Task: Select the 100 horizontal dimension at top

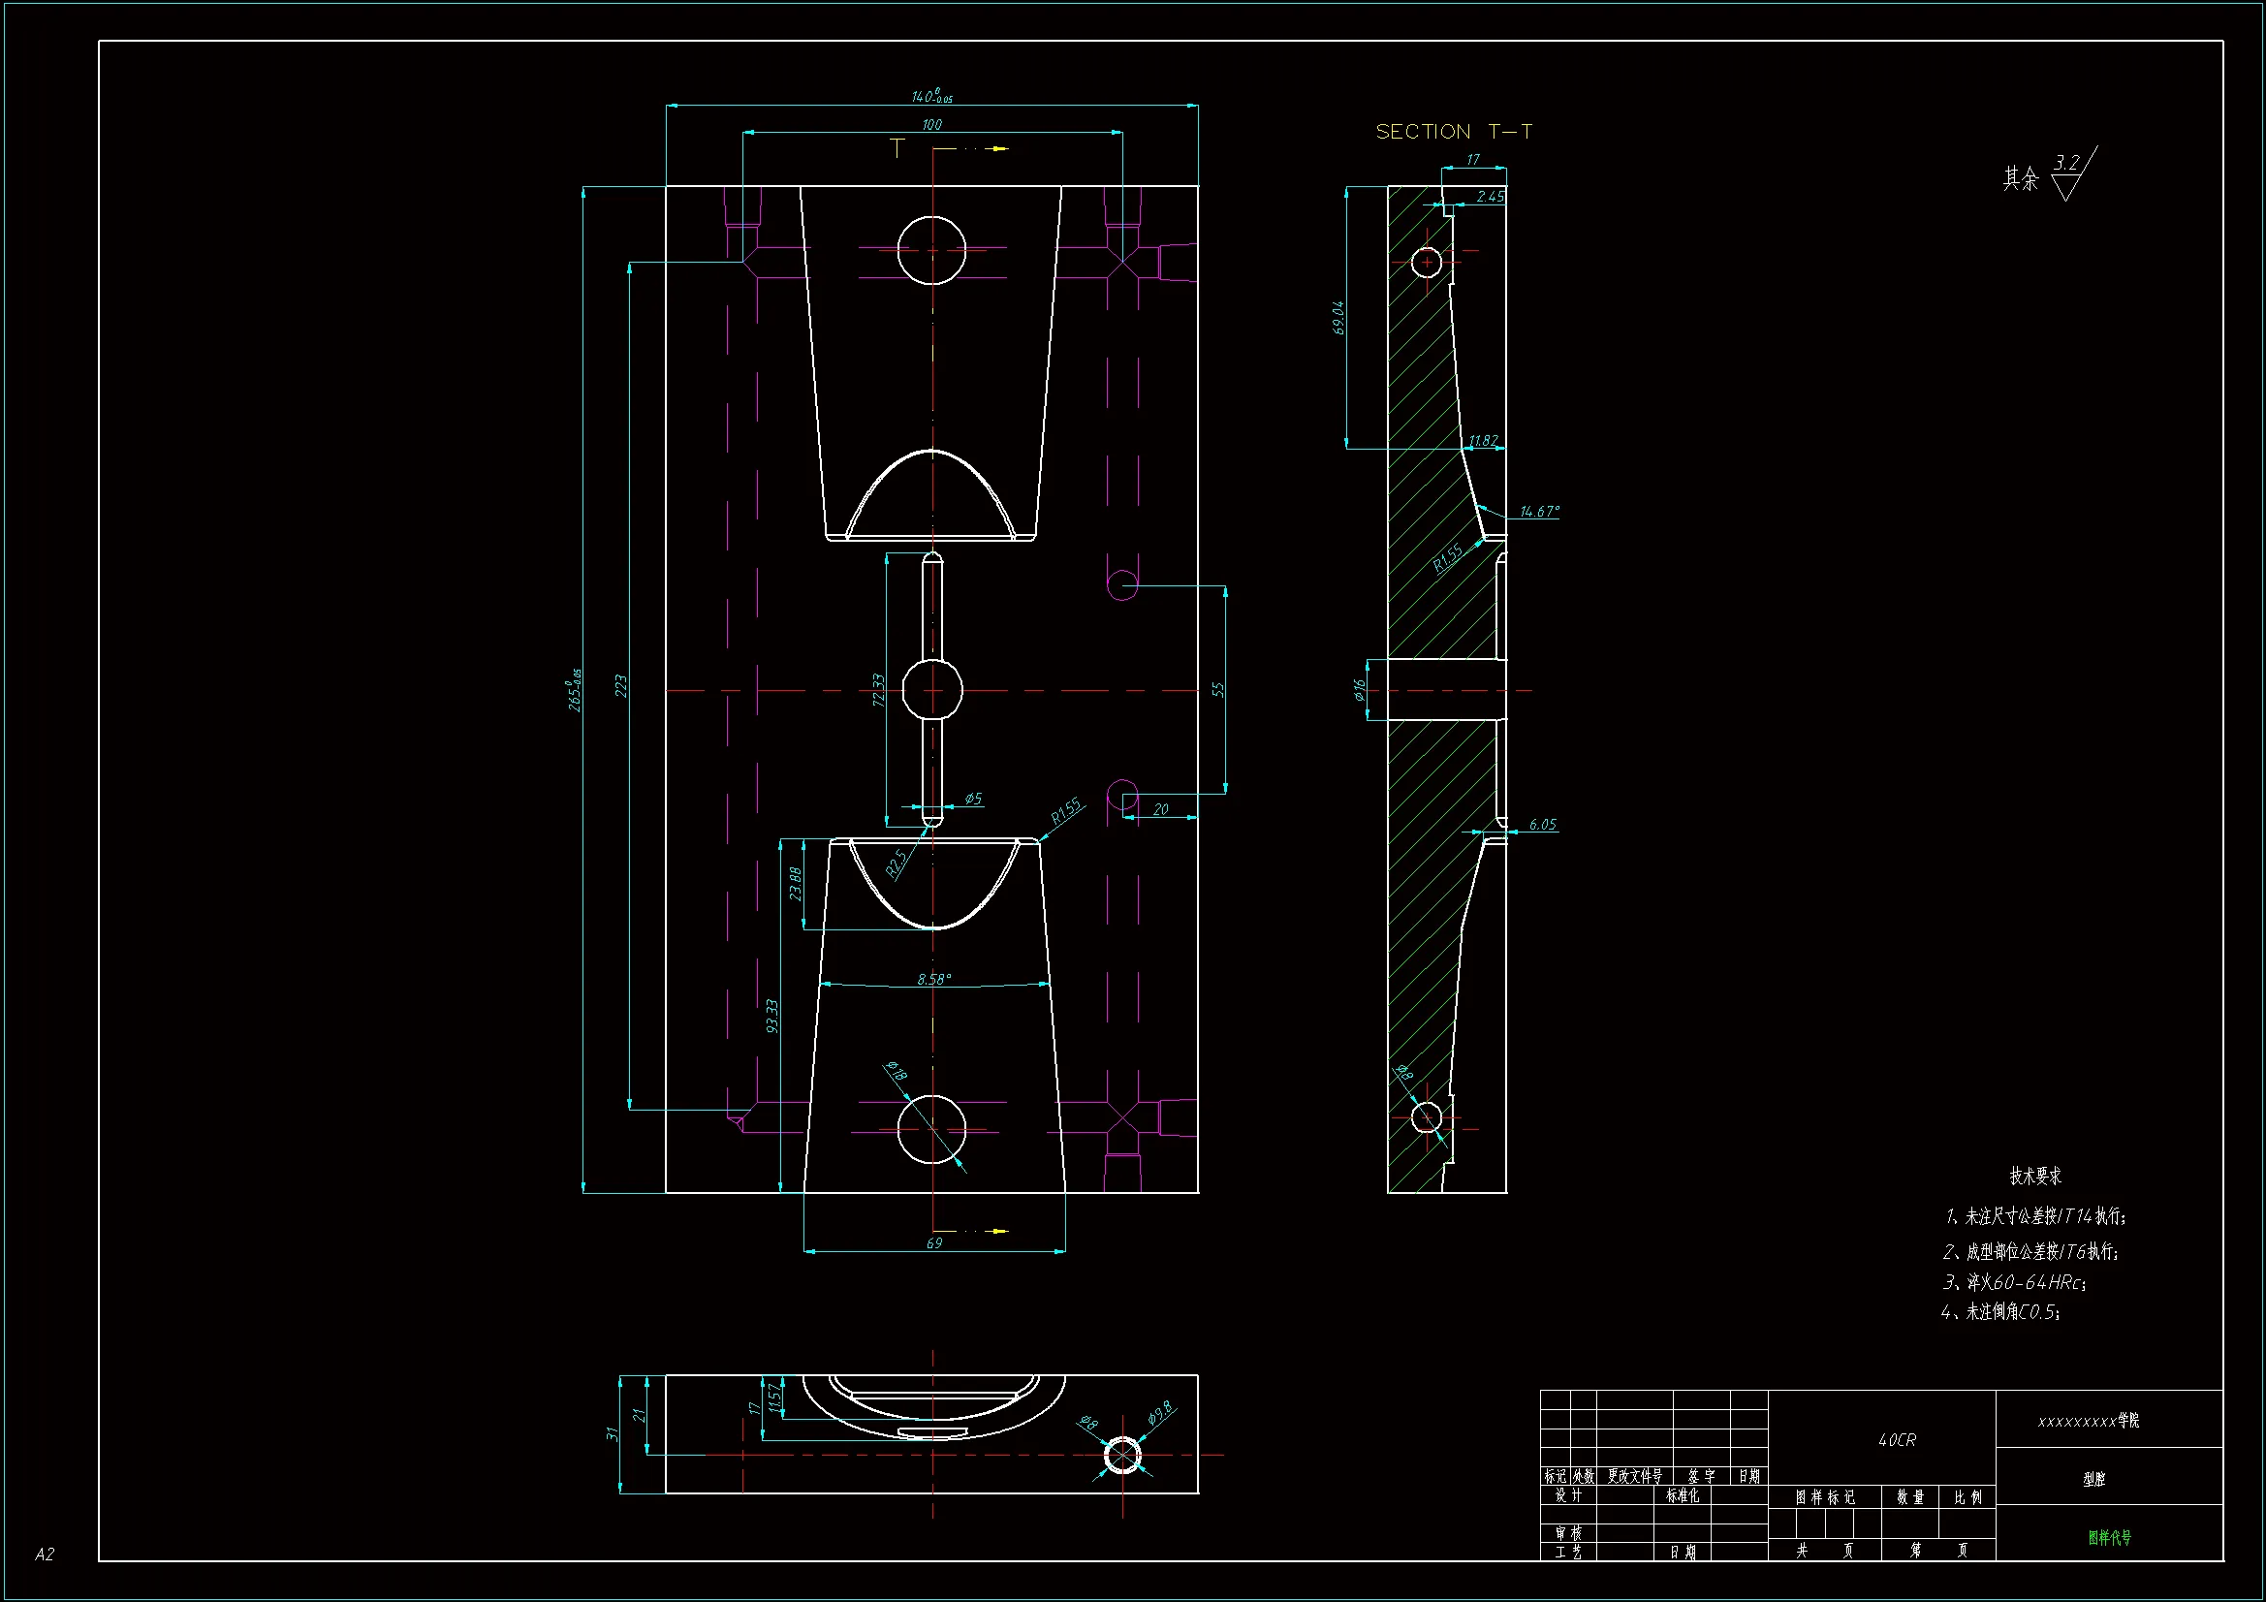Action: point(931,124)
